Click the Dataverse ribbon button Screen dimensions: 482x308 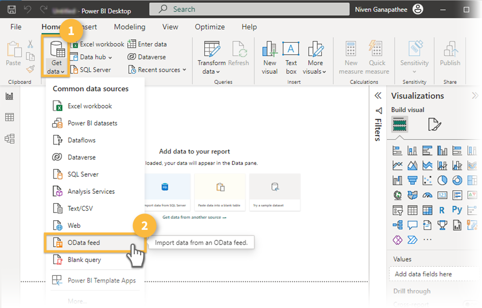click(146, 57)
